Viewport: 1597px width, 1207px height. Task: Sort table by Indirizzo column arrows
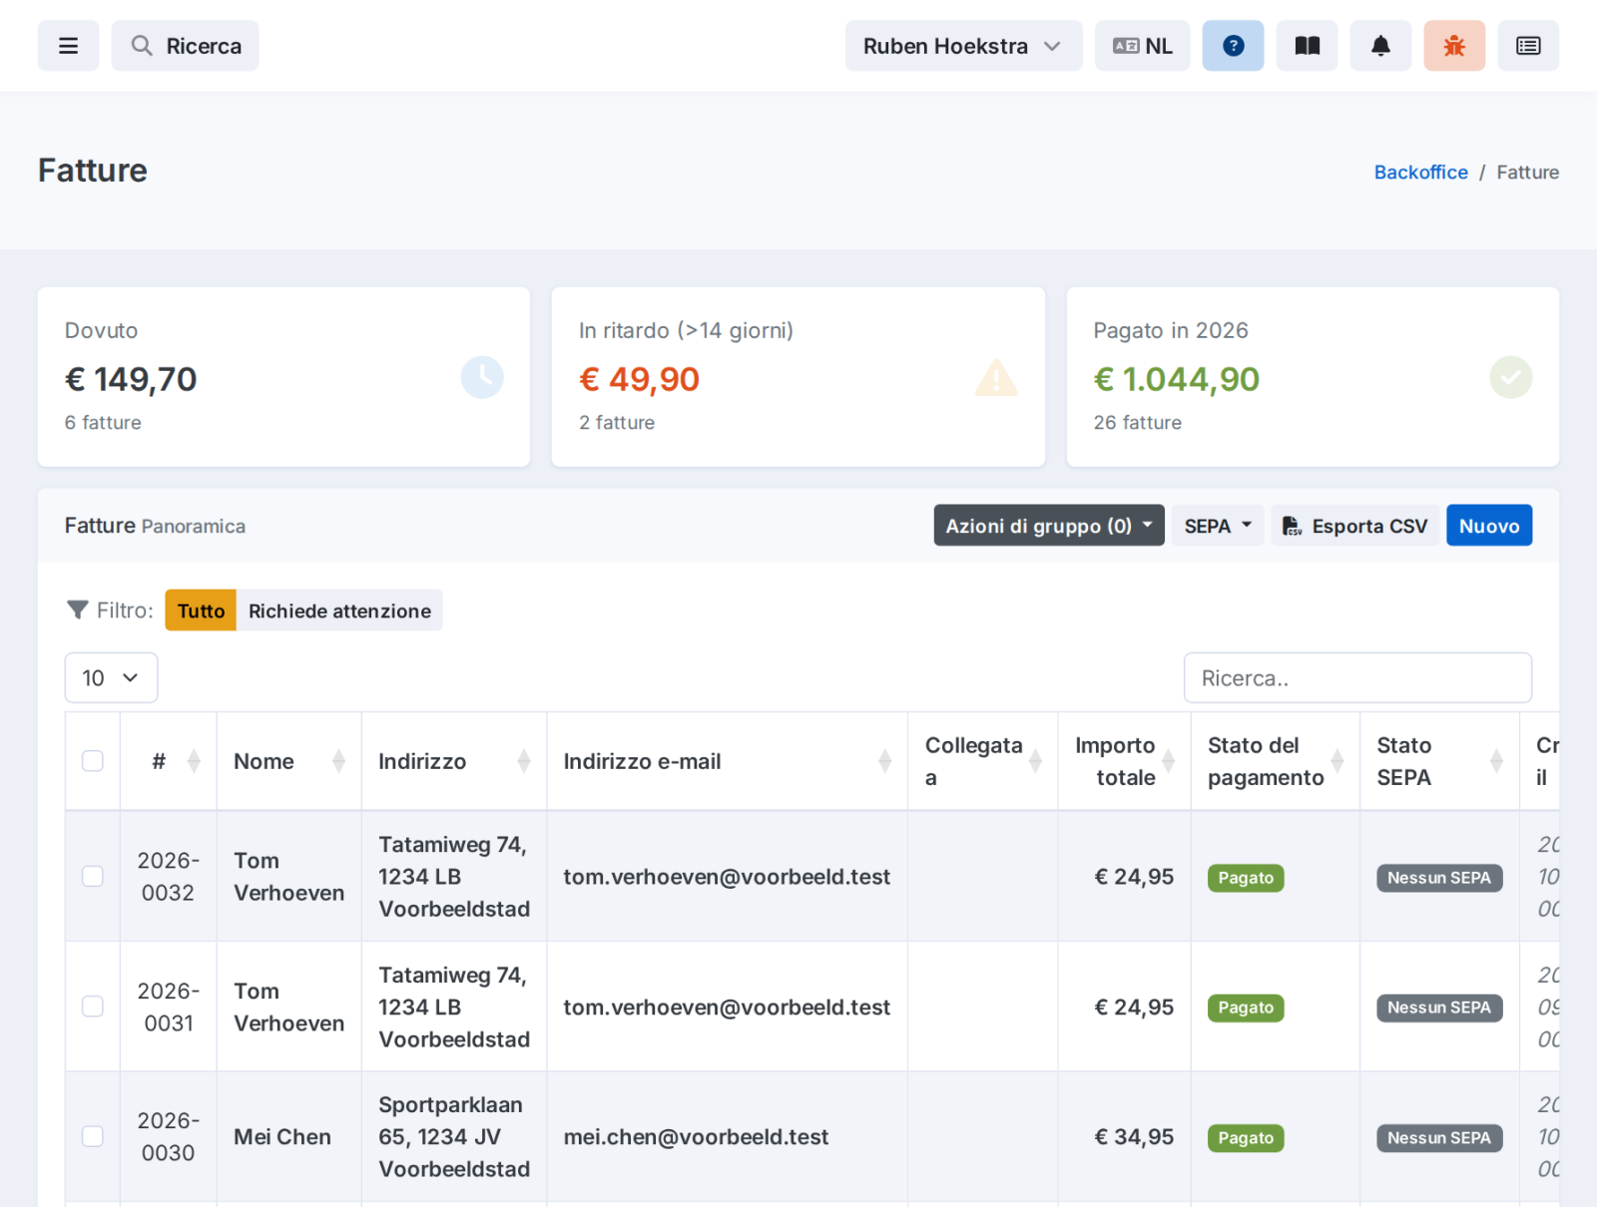pos(524,761)
